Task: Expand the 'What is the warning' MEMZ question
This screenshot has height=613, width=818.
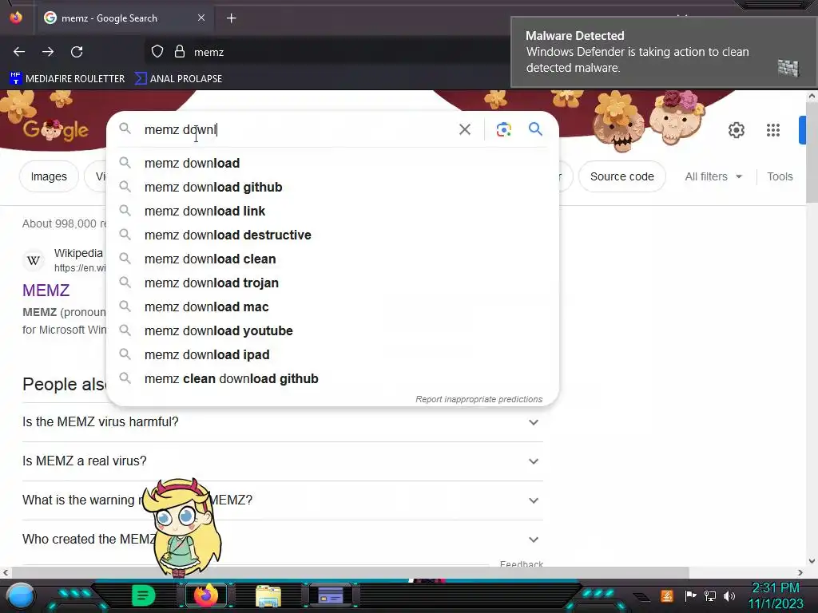Action: click(282, 500)
